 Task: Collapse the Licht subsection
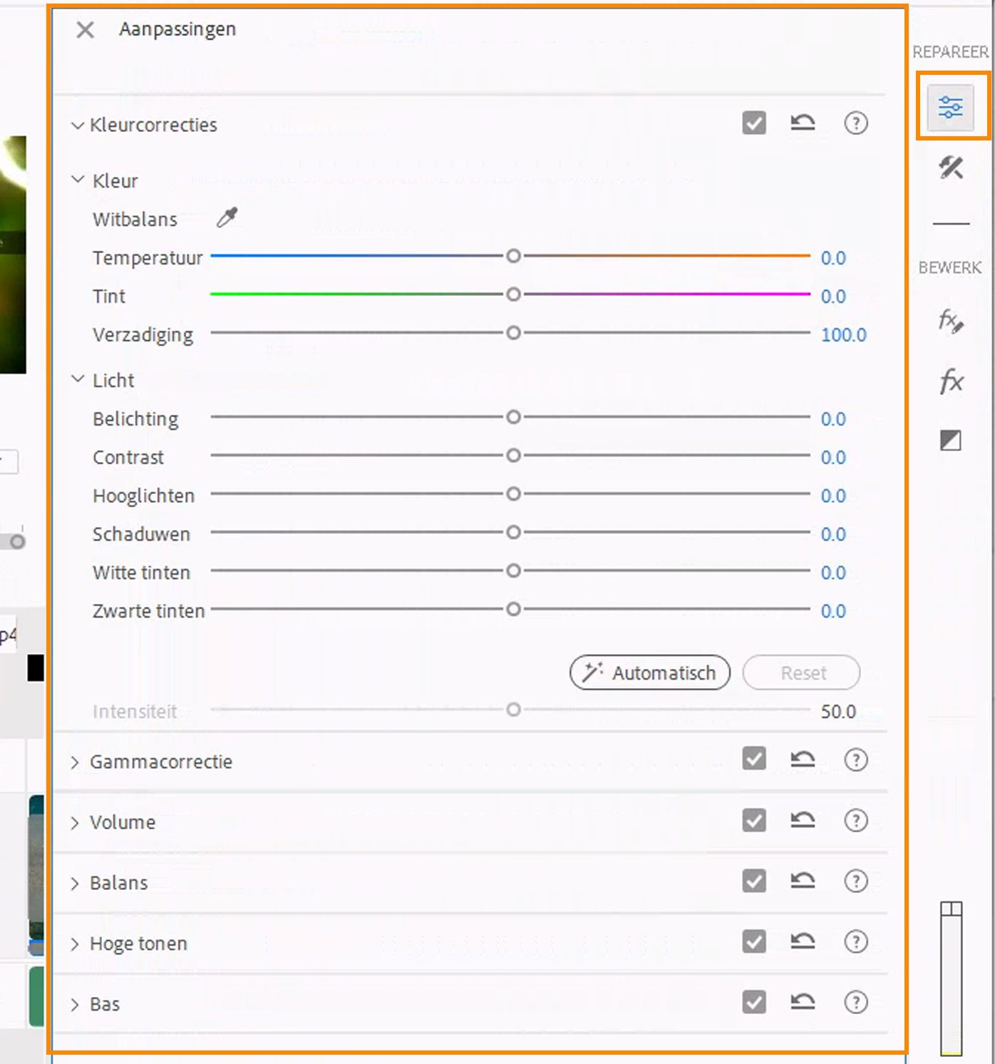(x=78, y=379)
